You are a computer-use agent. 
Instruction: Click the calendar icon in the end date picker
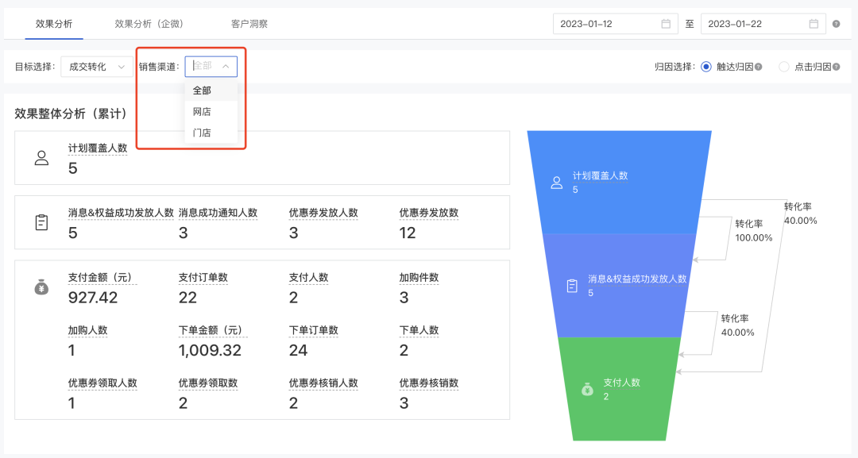814,23
